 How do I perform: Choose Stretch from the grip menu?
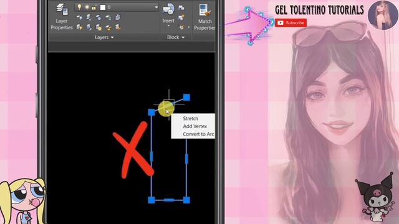point(190,118)
